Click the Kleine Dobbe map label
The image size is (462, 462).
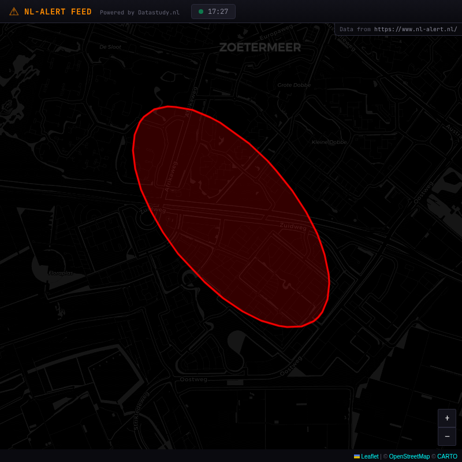click(329, 142)
